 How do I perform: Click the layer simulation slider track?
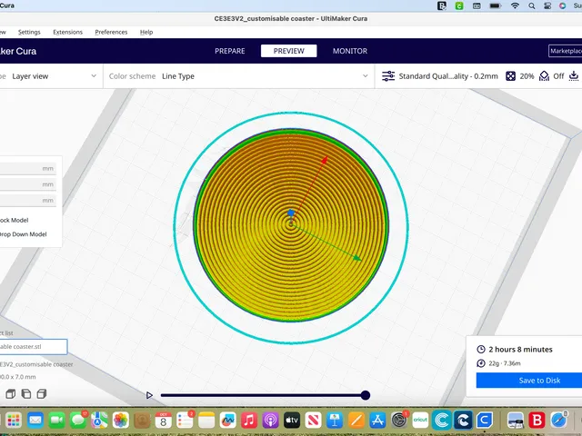pyautogui.click(x=261, y=395)
